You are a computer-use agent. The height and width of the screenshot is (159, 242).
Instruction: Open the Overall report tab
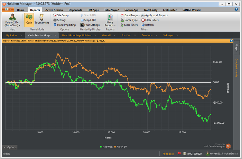(106, 35)
